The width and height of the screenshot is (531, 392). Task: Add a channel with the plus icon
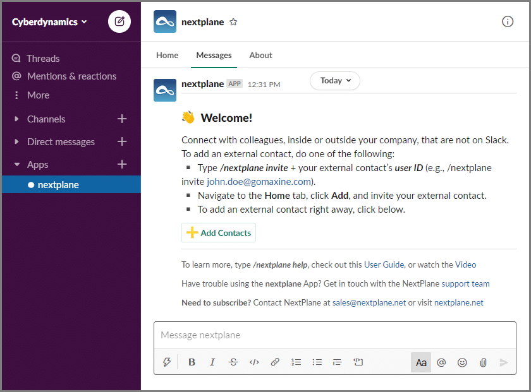pos(122,119)
